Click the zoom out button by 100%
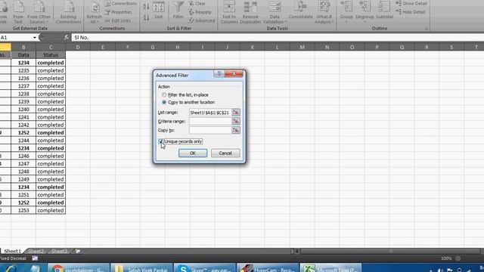 click(x=458, y=258)
